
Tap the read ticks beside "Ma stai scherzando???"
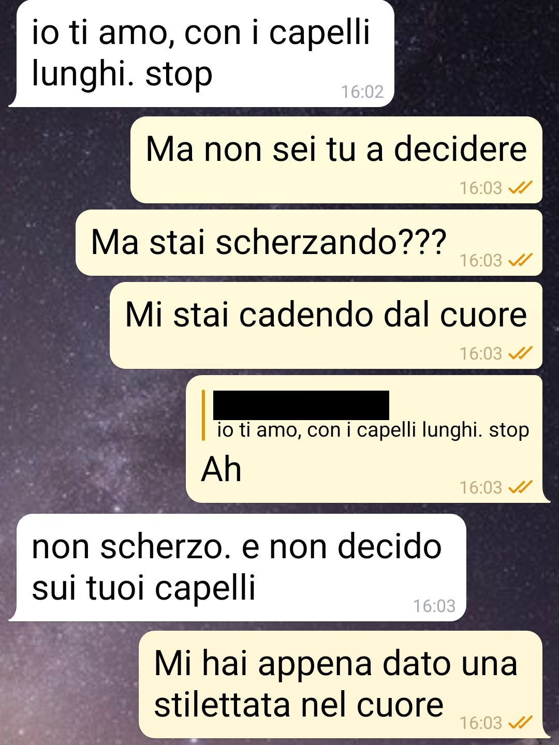pyautogui.click(x=520, y=260)
